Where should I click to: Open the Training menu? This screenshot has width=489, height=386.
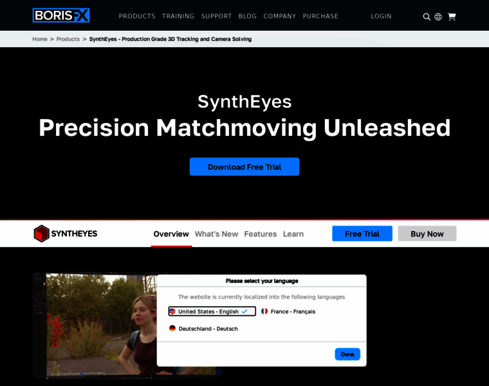click(178, 16)
